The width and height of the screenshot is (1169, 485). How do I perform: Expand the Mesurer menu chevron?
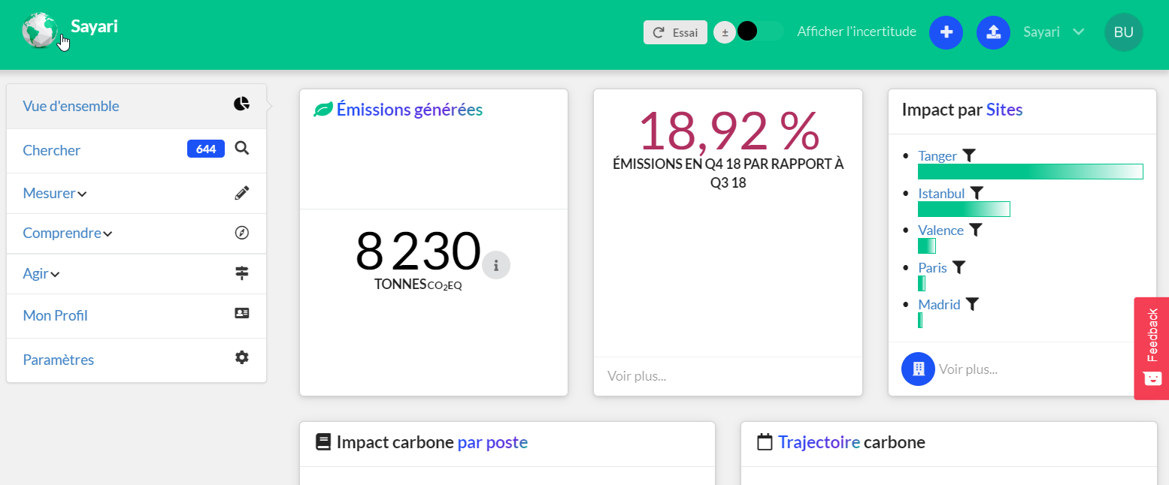click(x=83, y=194)
